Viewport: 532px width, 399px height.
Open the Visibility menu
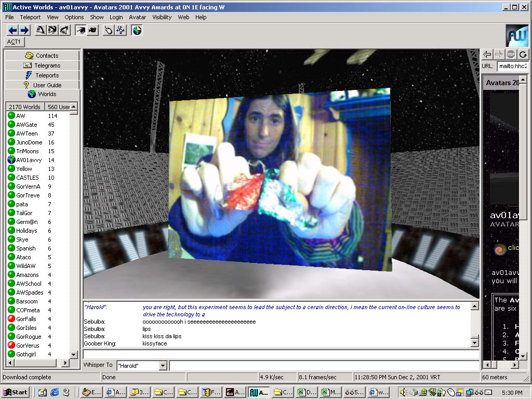[162, 17]
